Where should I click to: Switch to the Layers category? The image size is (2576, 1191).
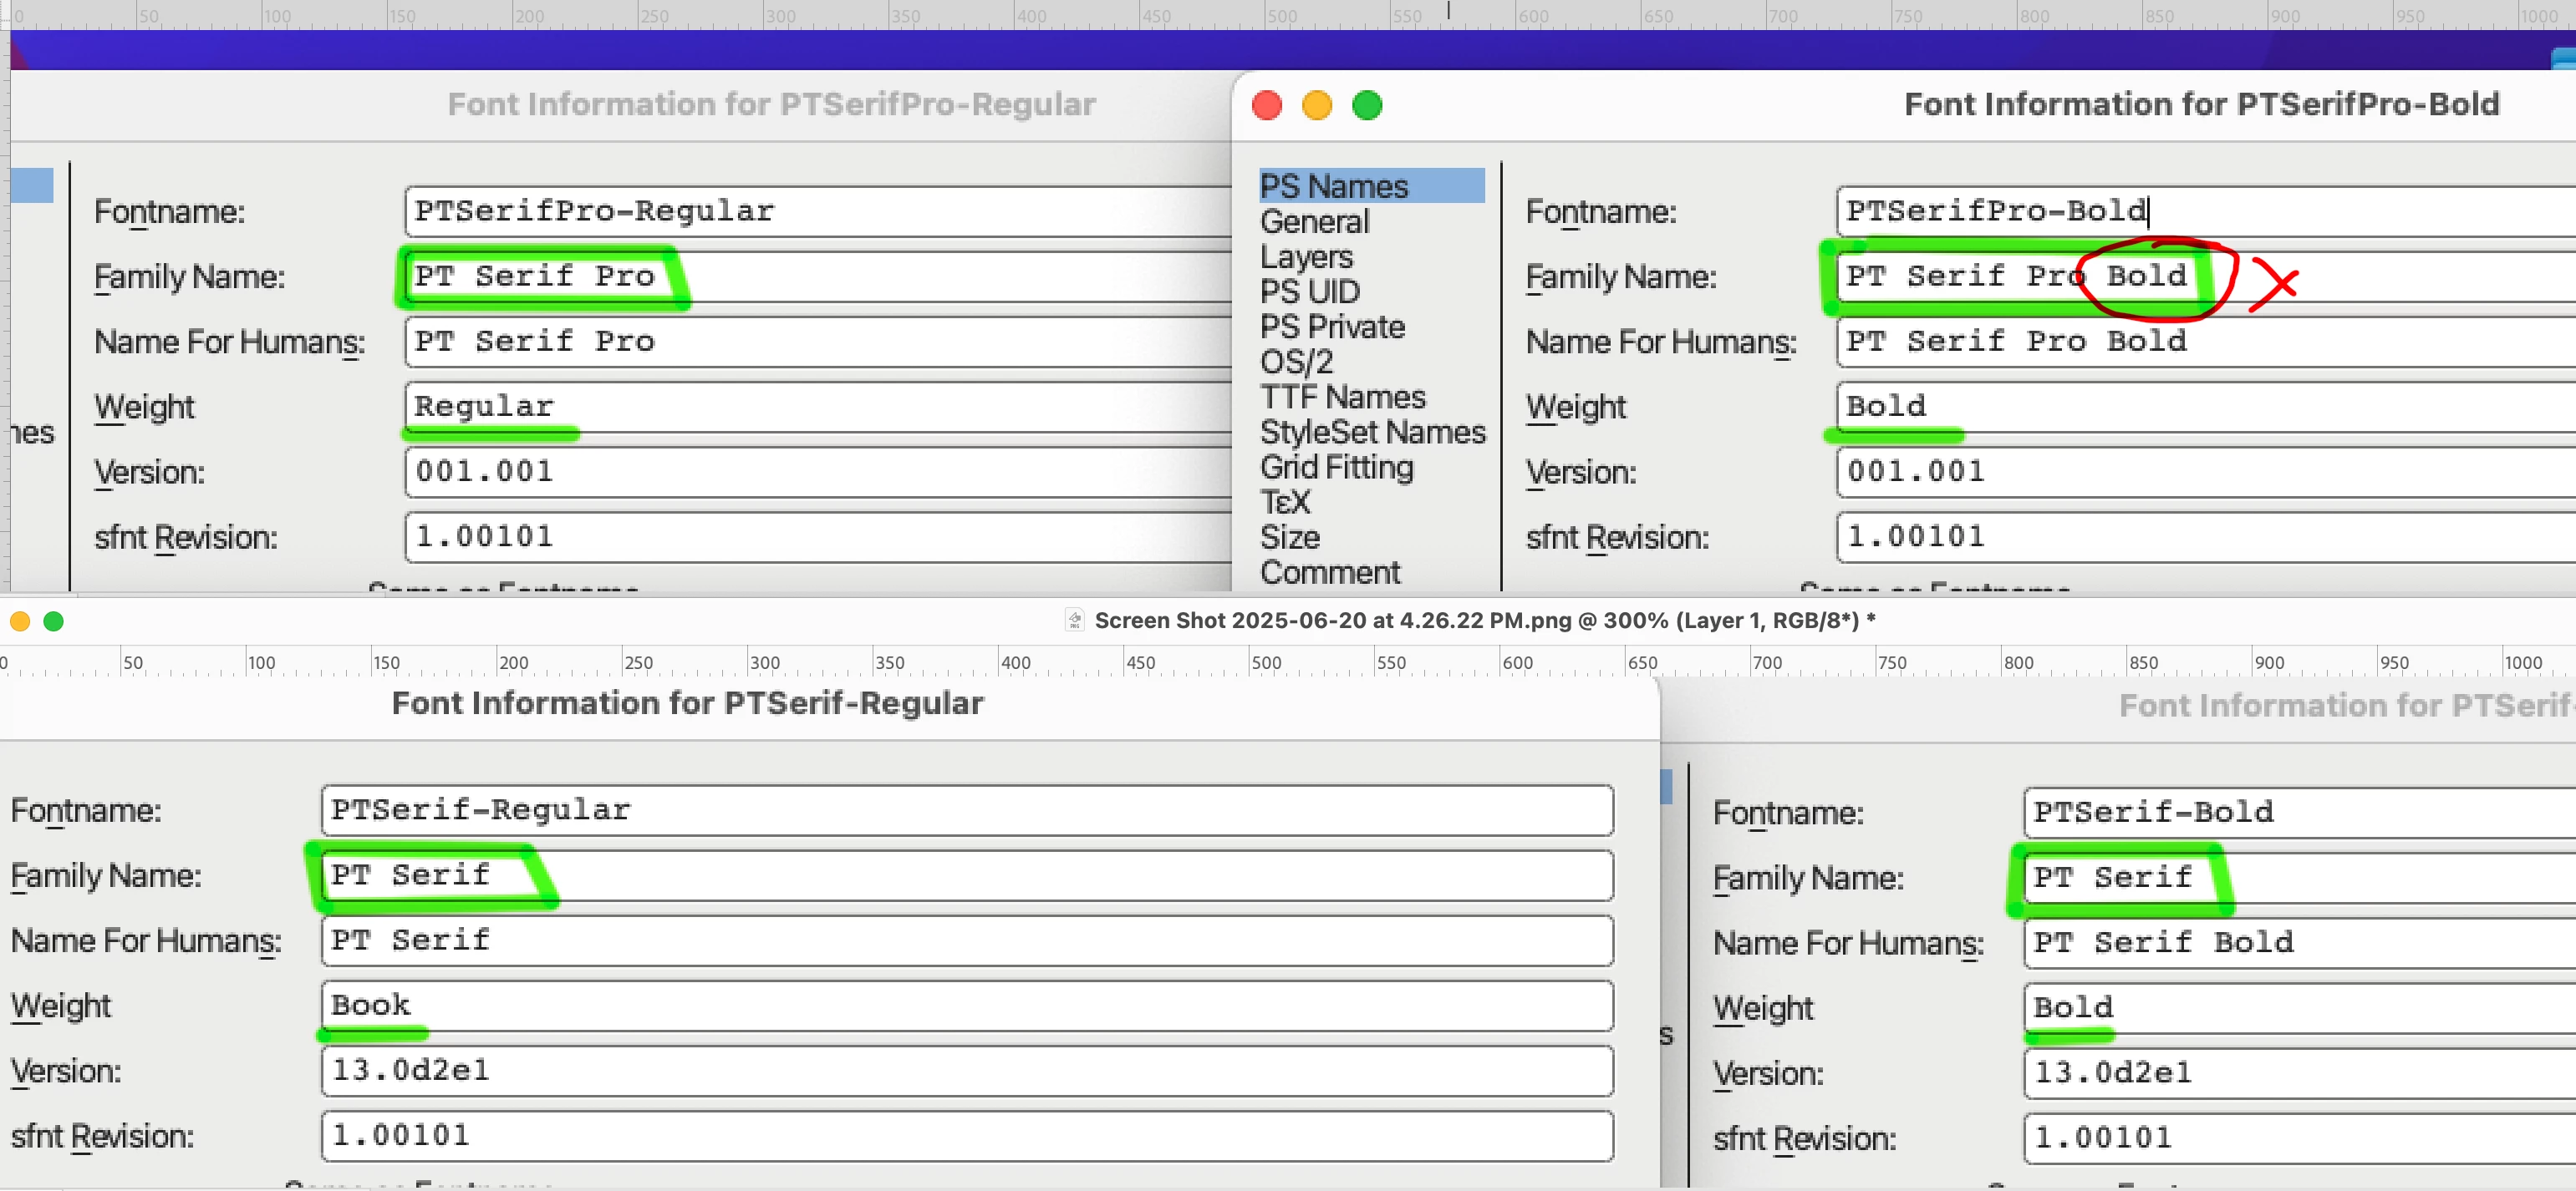click(x=1306, y=256)
